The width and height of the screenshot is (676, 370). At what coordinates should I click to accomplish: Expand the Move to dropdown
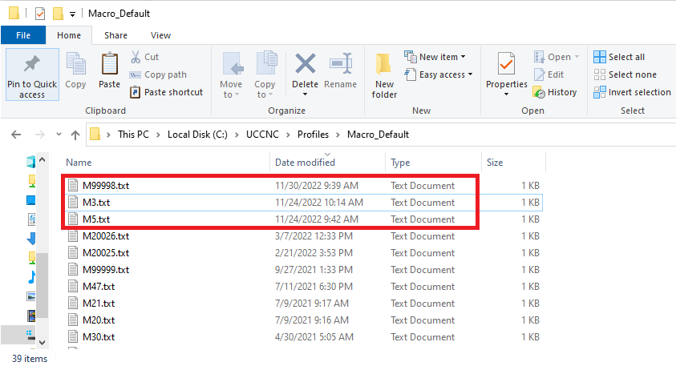tap(231, 95)
